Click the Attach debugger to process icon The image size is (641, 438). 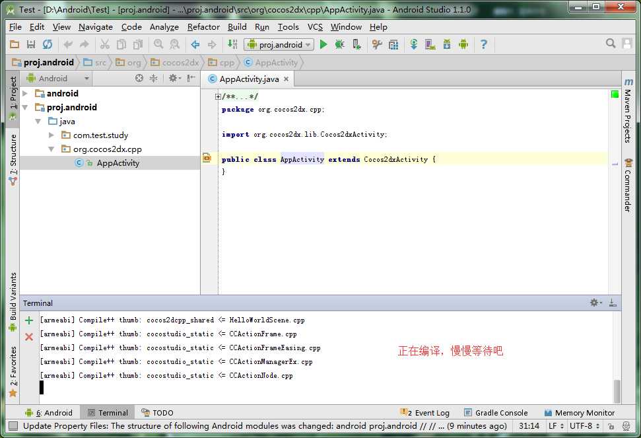point(356,44)
